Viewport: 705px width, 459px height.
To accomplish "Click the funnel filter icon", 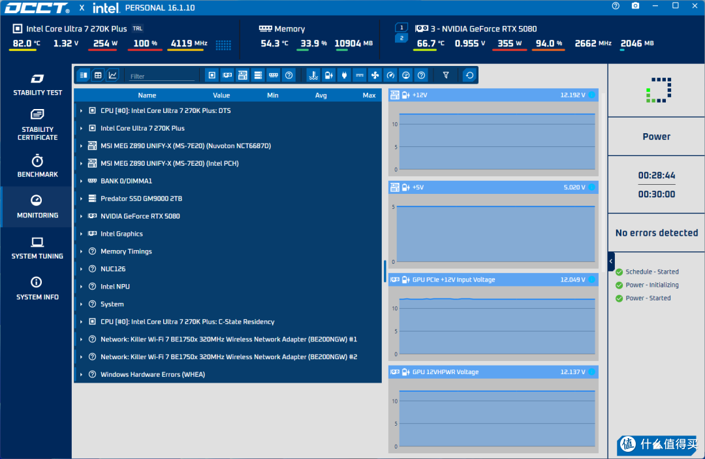I will point(446,75).
